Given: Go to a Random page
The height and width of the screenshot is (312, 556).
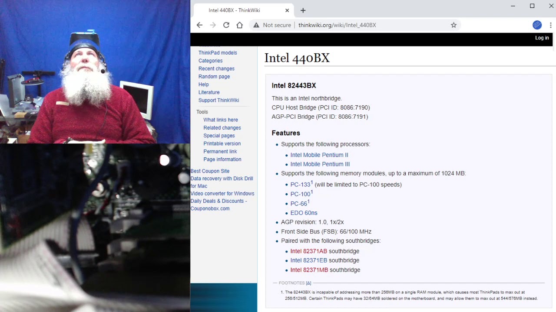Looking at the screenshot, I should pyautogui.click(x=214, y=77).
